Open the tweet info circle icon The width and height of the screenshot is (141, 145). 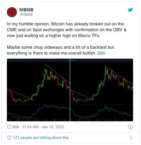(130, 127)
